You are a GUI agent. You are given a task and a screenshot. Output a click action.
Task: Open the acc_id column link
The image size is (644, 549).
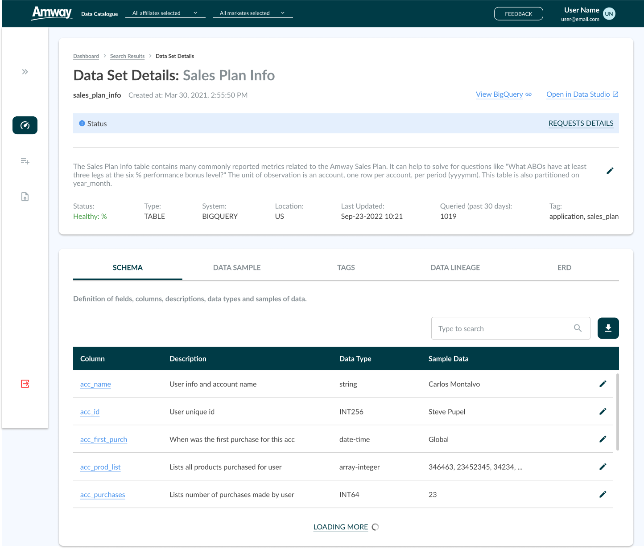pos(90,412)
